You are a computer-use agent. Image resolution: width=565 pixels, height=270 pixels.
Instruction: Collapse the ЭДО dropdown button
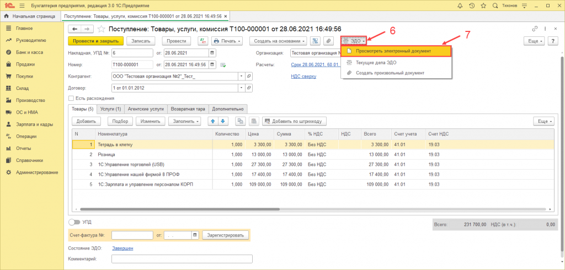click(354, 41)
